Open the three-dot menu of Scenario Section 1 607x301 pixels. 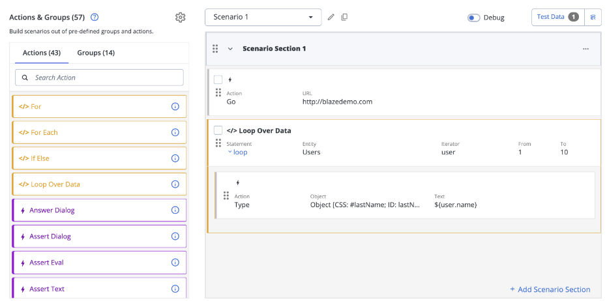(x=585, y=49)
